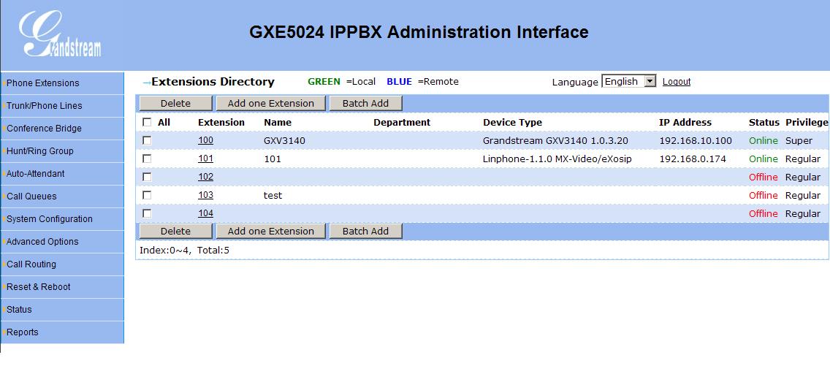
Task: Click the lower Delete button
Action: [176, 231]
